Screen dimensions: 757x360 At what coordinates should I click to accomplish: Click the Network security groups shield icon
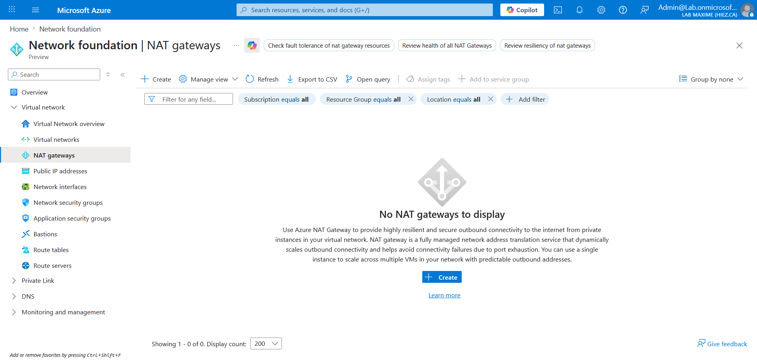[26, 202]
